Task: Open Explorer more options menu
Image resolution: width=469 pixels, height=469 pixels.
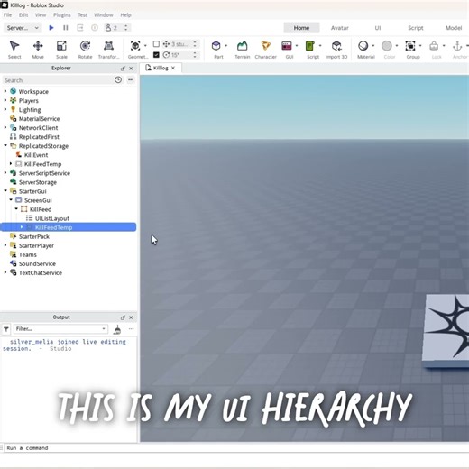Action: pyautogui.click(x=131, y=80)
